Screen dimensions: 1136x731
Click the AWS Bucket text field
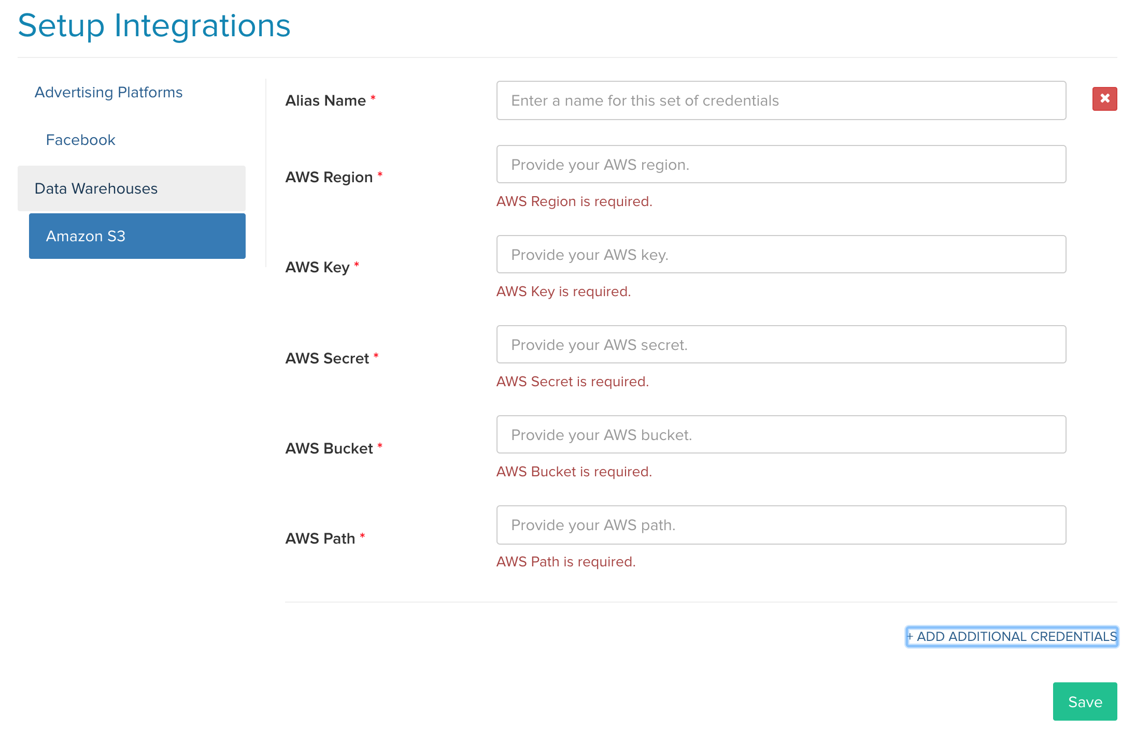click(781, 434)
